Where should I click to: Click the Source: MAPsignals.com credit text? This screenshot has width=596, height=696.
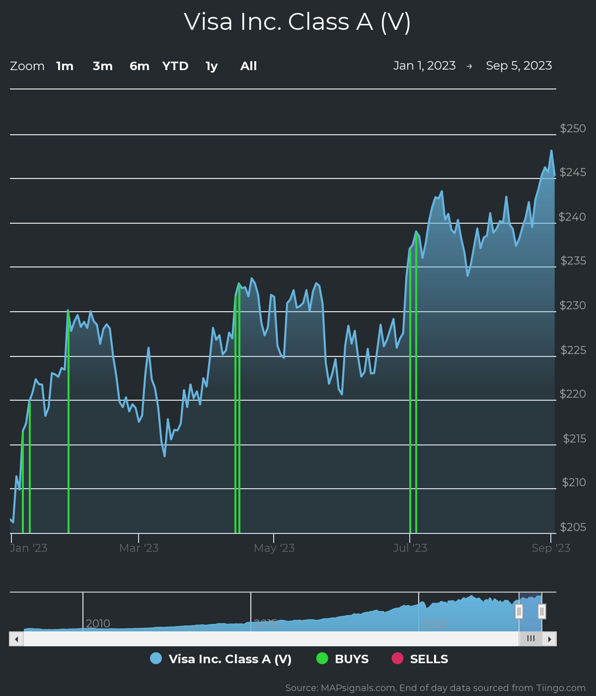[436, 688]
